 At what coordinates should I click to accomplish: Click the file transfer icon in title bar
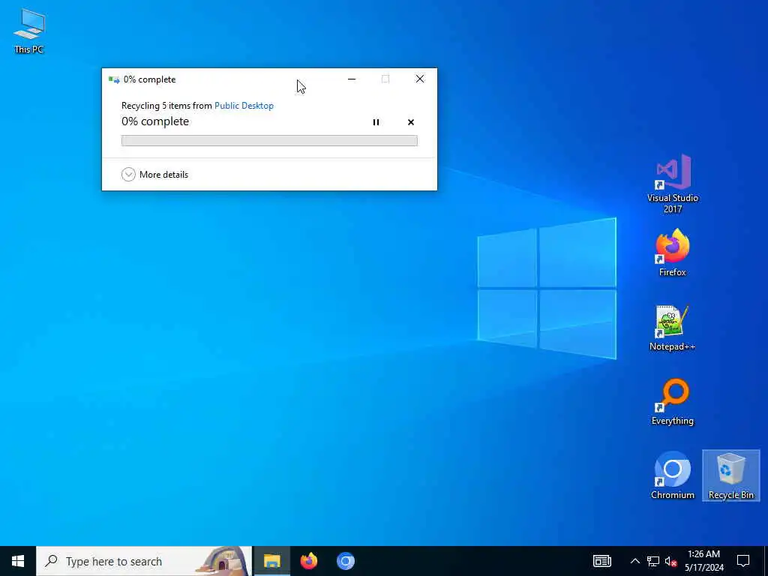click(114, 79)
